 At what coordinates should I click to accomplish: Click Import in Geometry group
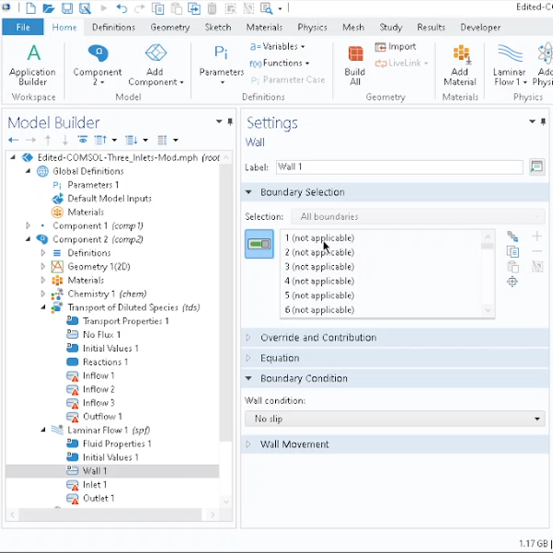(396, 47)
